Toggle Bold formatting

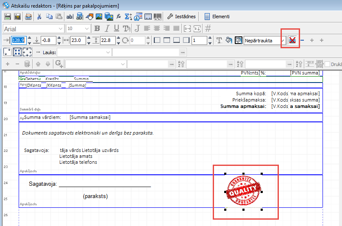point(97,28)
